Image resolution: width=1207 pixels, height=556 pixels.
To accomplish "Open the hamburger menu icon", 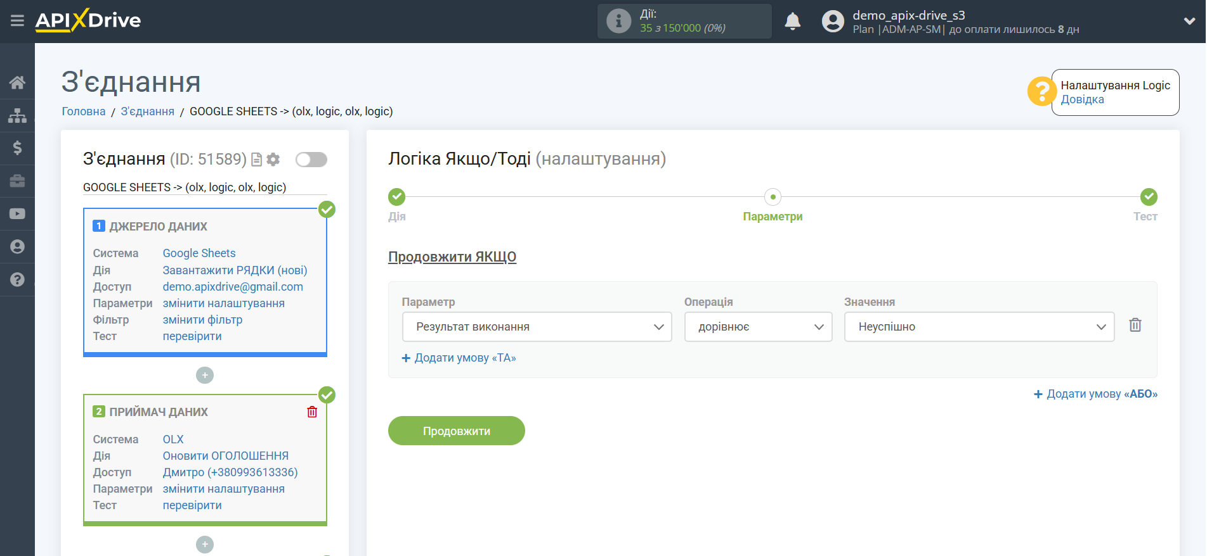I will (17, 21).
